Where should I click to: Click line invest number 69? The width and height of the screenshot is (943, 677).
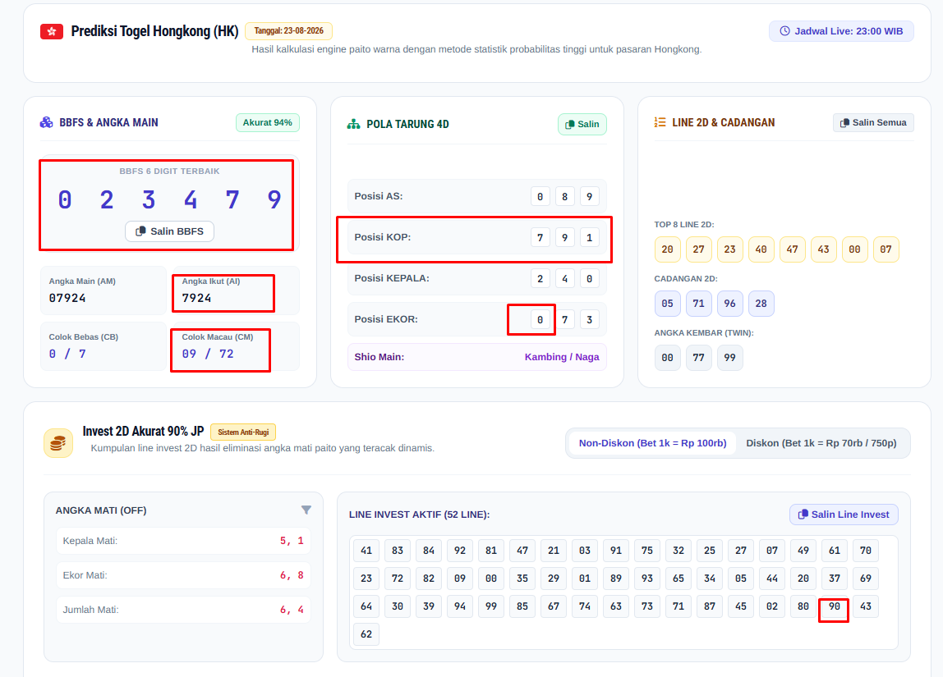point(866,579)
